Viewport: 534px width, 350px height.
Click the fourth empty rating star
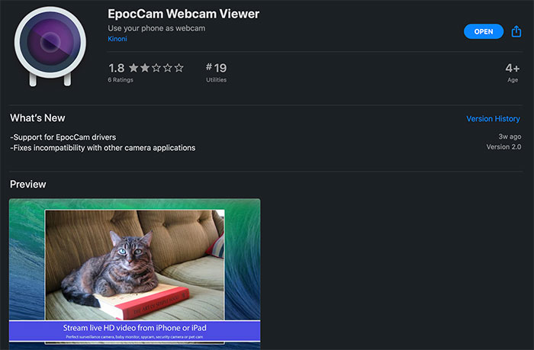[x=167, y=68]
